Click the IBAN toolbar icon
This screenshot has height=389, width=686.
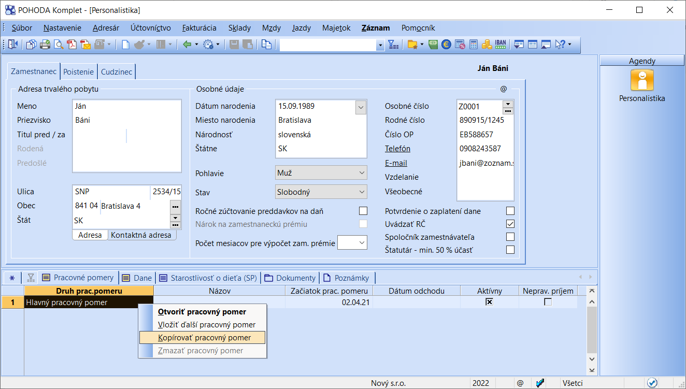(500, 45)
